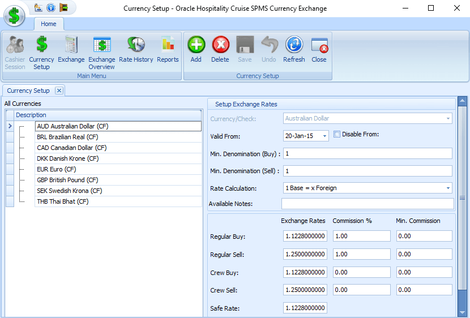
Task: Select GBP British Pound (CF) row
Action: 118,181
